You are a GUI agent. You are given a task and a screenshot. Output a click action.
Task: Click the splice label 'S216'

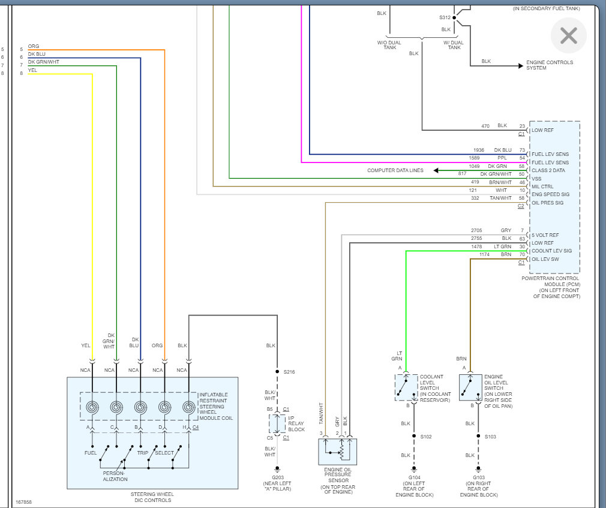pyautogui.click(x=289, y=372)
